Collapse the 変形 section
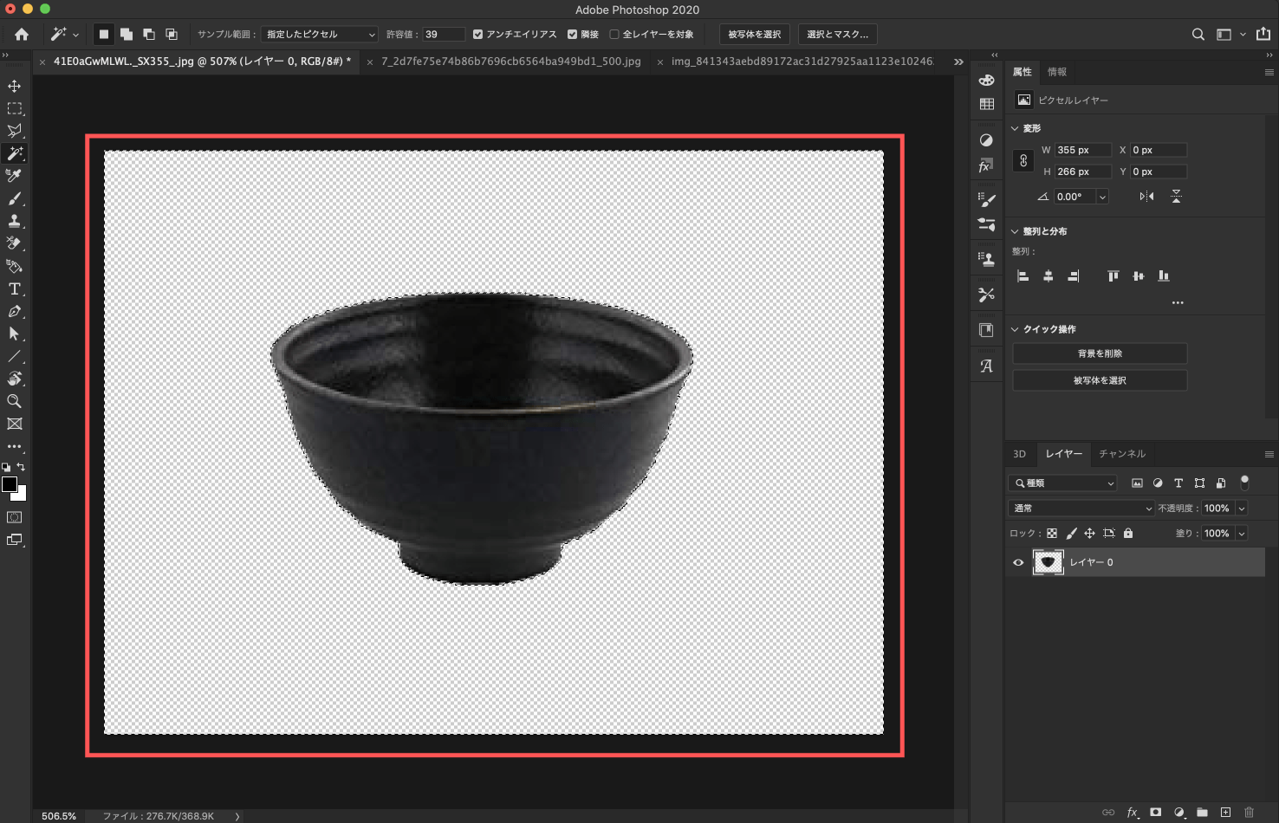This screenshot has width=1279, height=823. coord(1015,128)
